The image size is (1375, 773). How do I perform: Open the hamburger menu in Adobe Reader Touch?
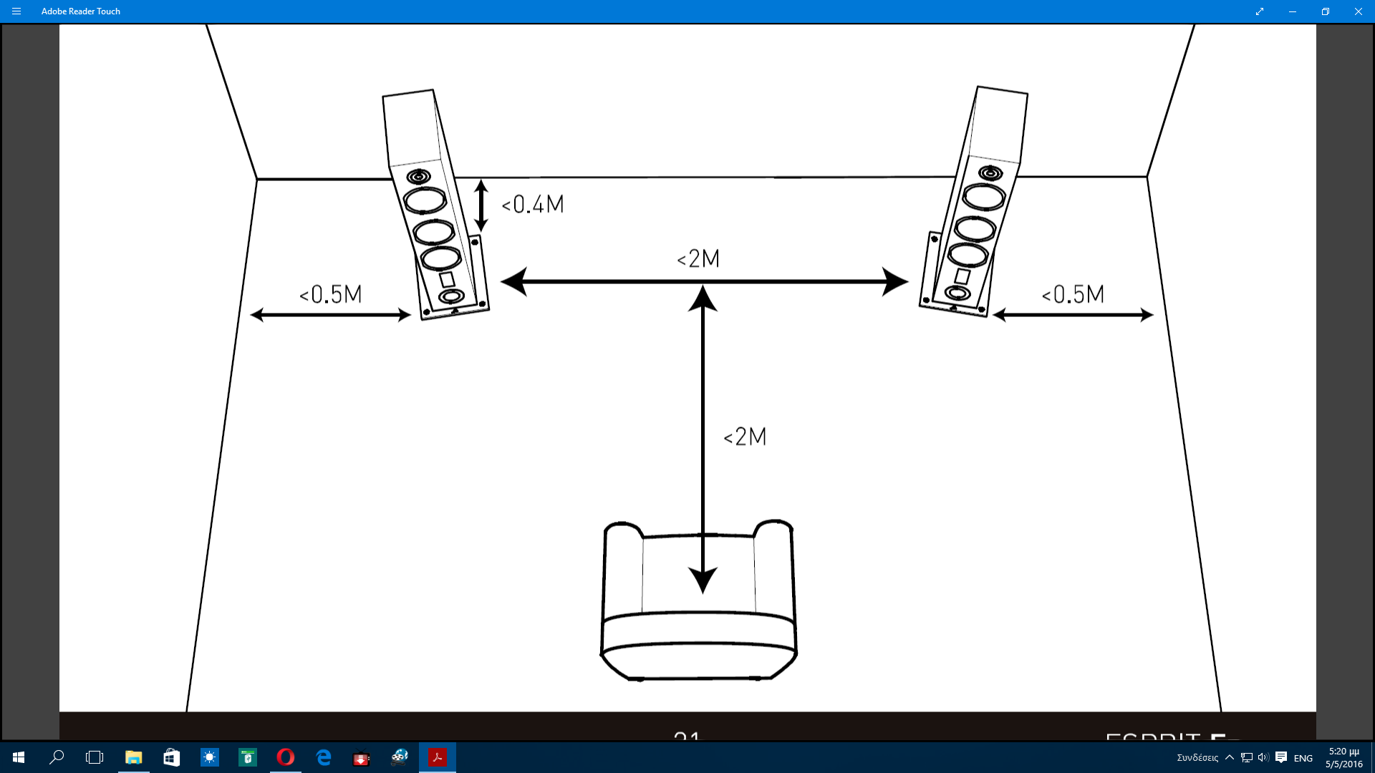(x=16, y=11)
